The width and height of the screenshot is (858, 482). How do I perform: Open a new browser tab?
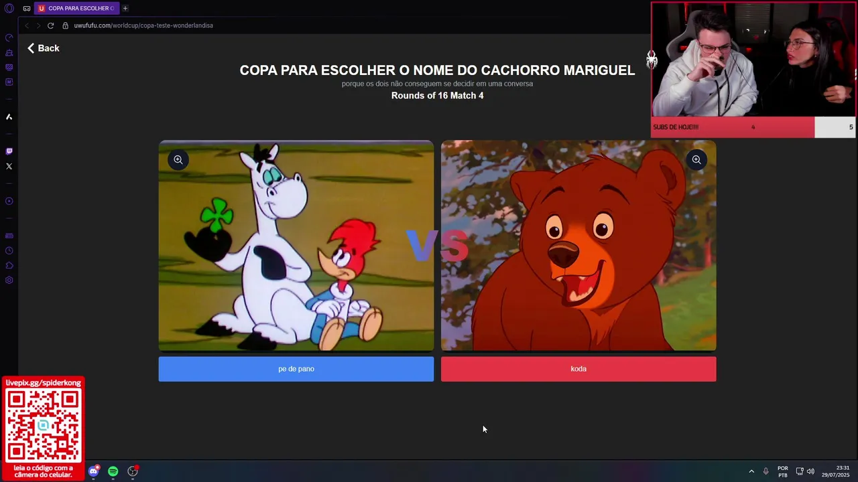(x=125, y=8)
